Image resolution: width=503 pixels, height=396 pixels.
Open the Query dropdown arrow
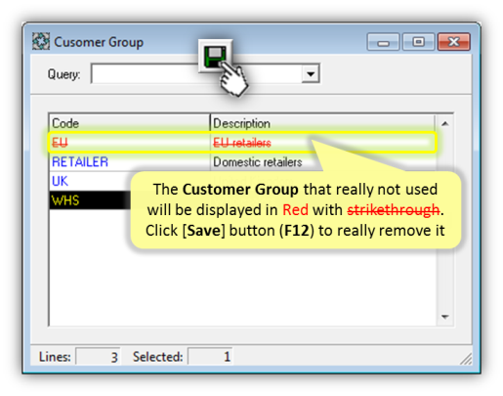(311, 73)
